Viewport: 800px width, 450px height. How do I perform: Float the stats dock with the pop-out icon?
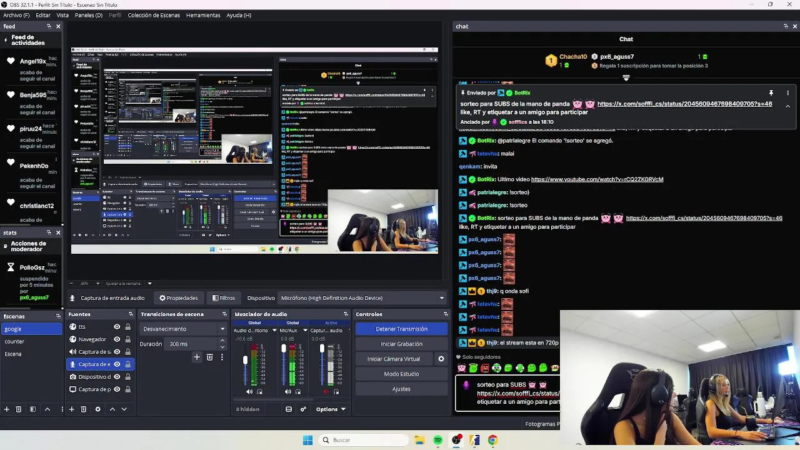(x=49, y=232)
